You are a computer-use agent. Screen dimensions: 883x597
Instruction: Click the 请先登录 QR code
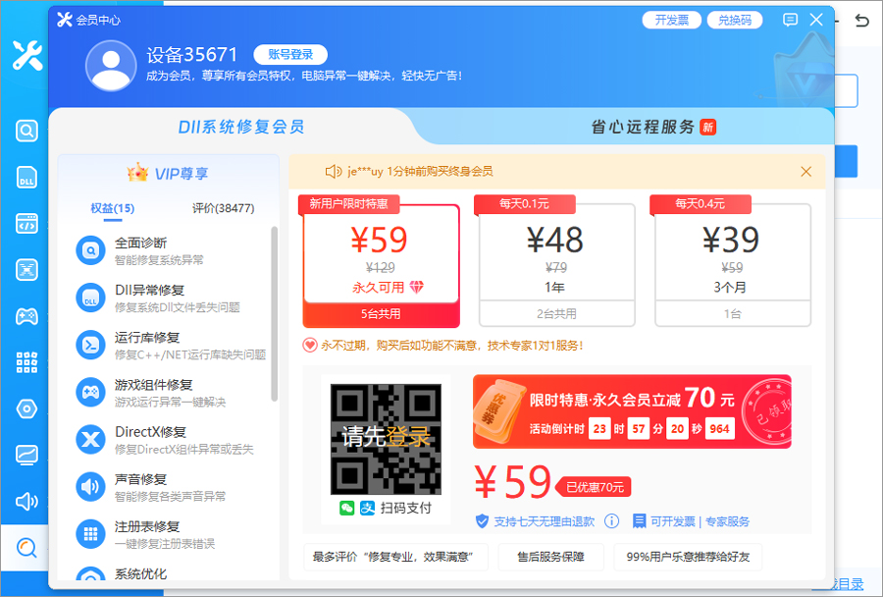coord(386,439)
